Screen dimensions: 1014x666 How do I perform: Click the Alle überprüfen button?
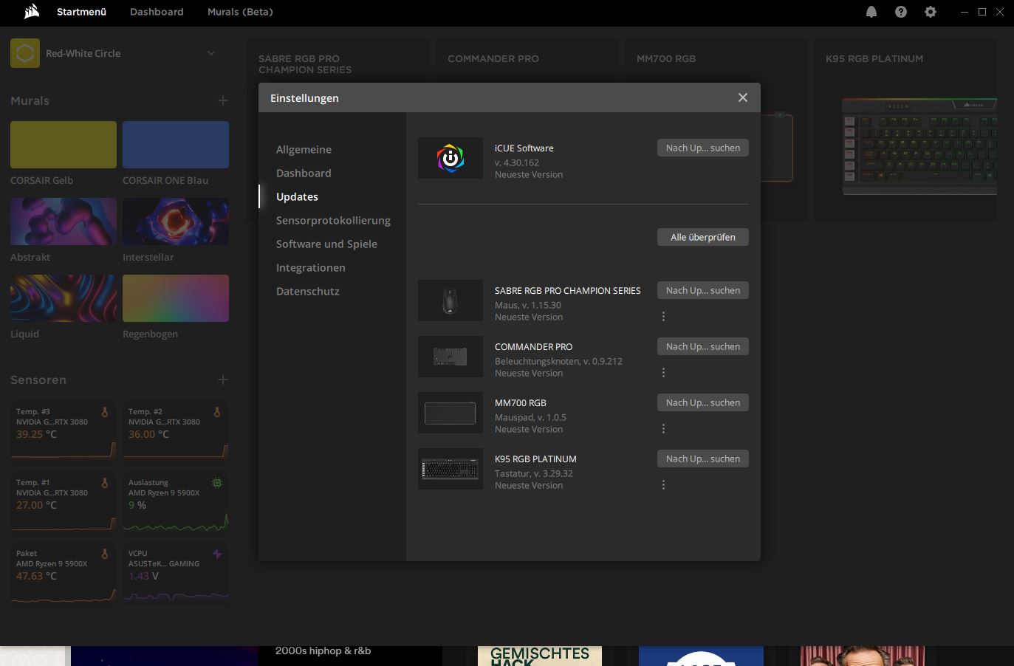703,237
